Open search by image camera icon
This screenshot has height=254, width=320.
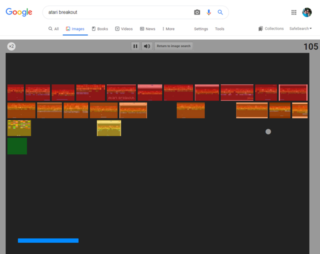pyautogui.click(x=197, y=12)
